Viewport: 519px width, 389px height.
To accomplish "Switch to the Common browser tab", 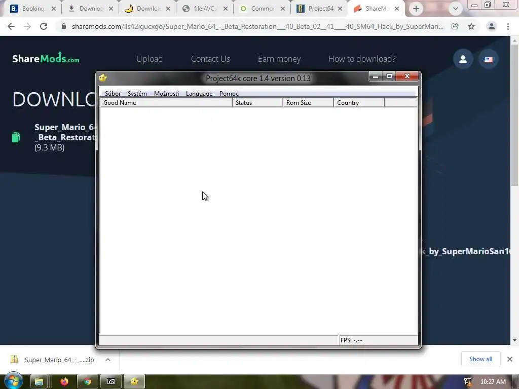I will 263,9.
